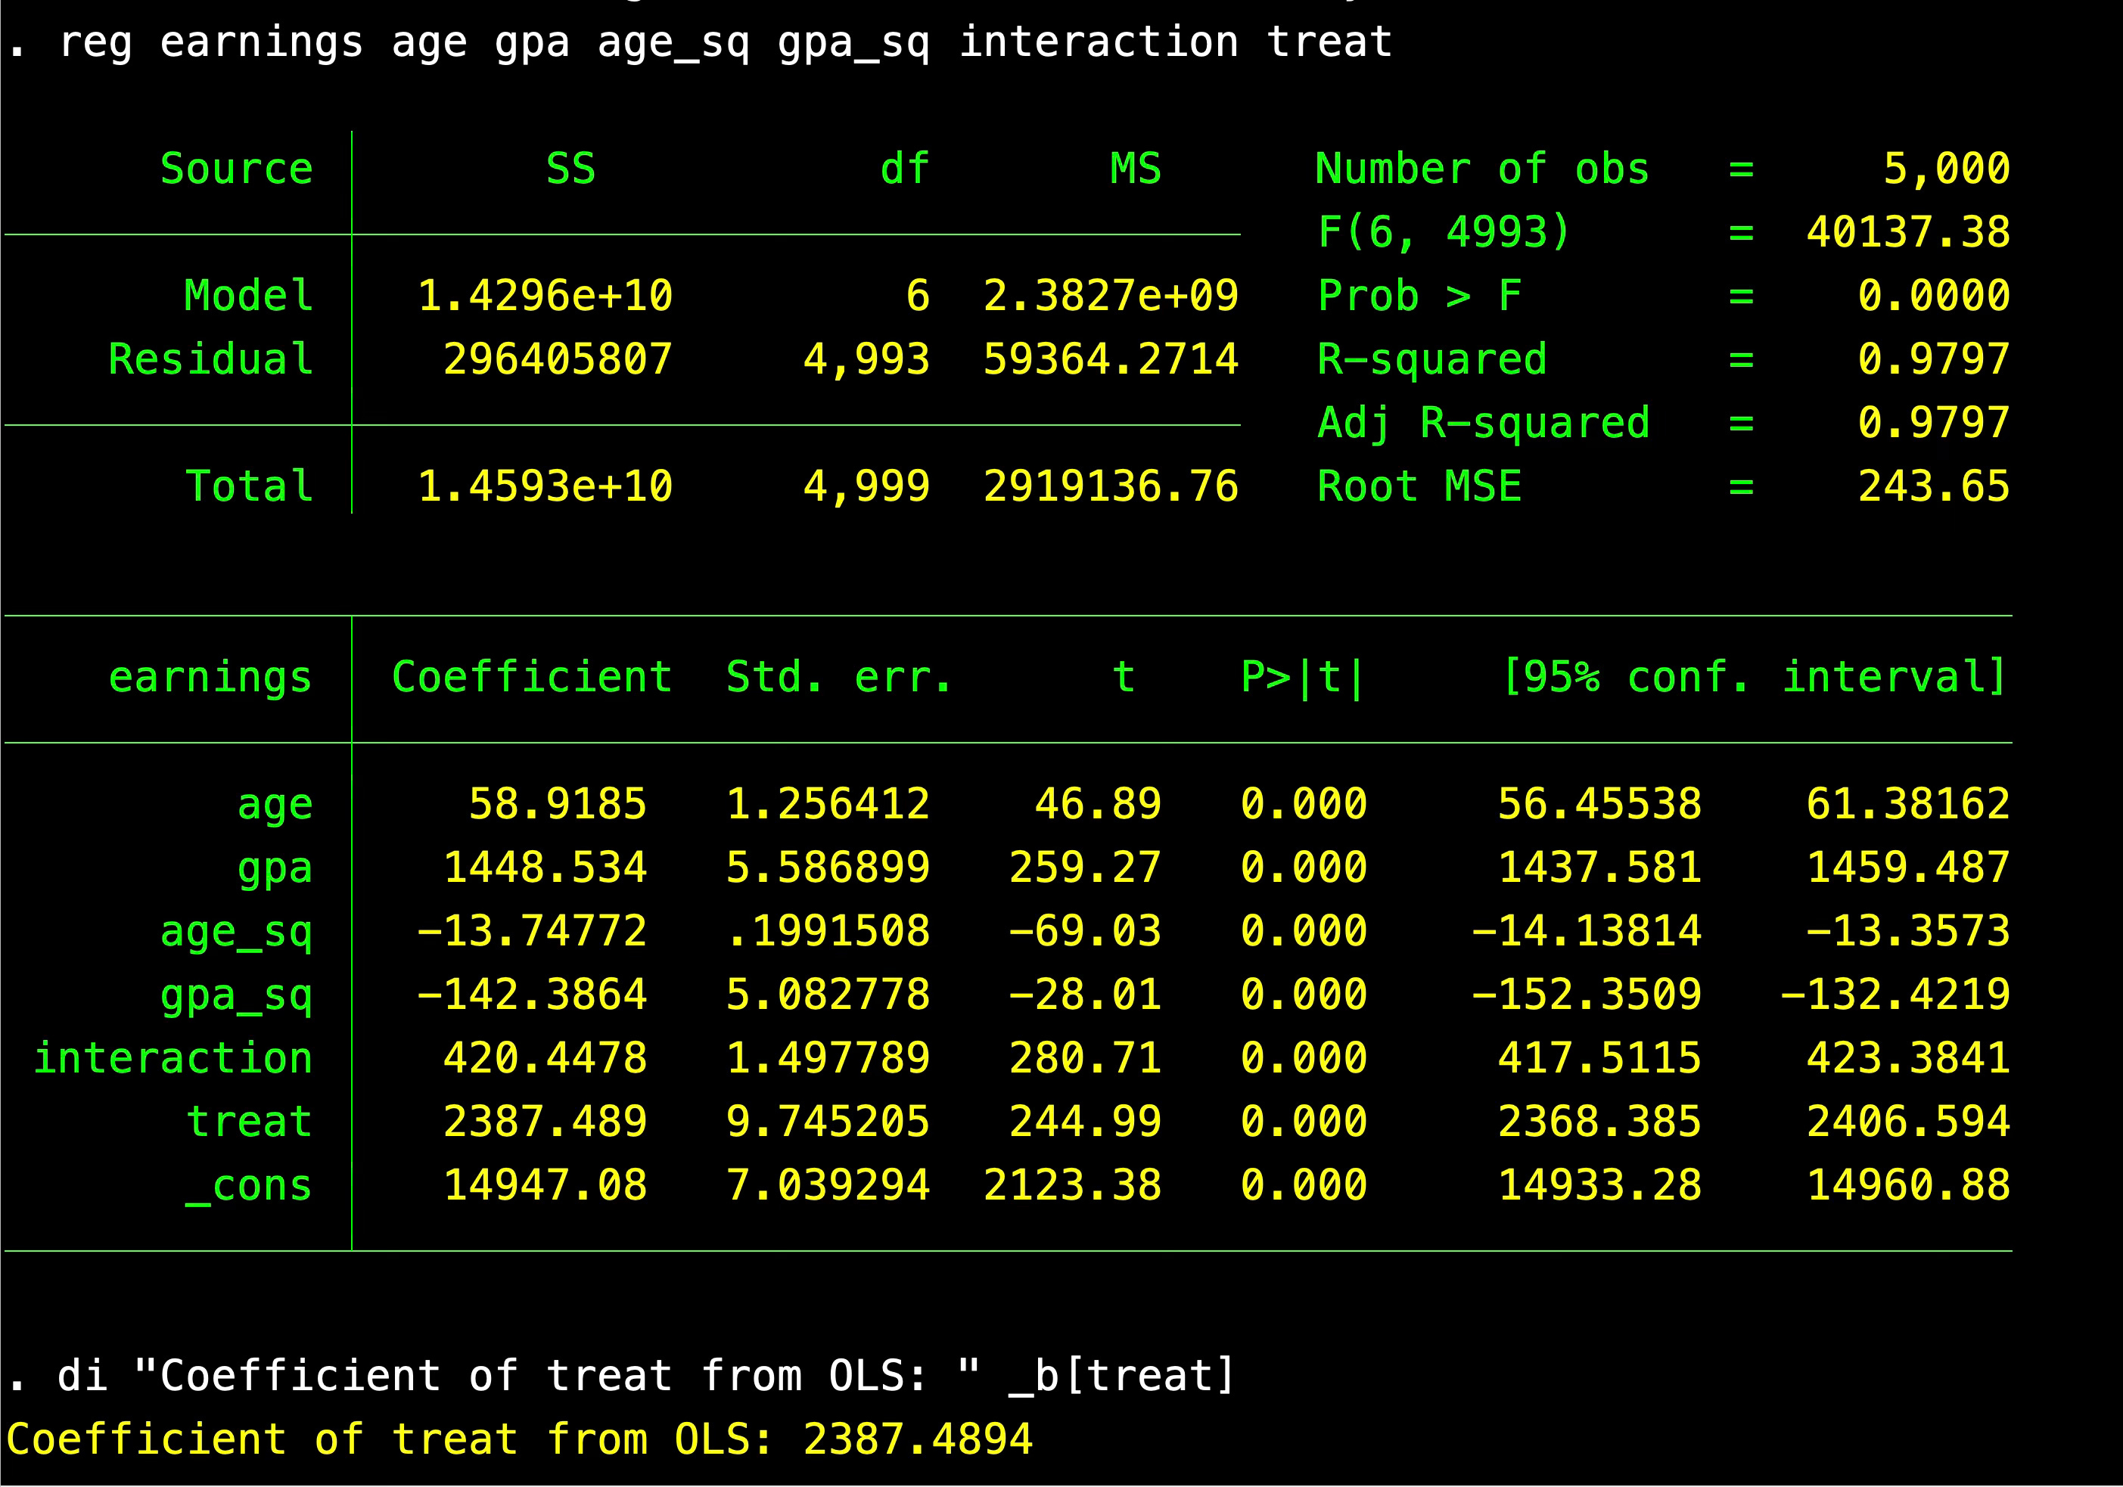Select the gpa_sq variable row label

tap(237, 995)
